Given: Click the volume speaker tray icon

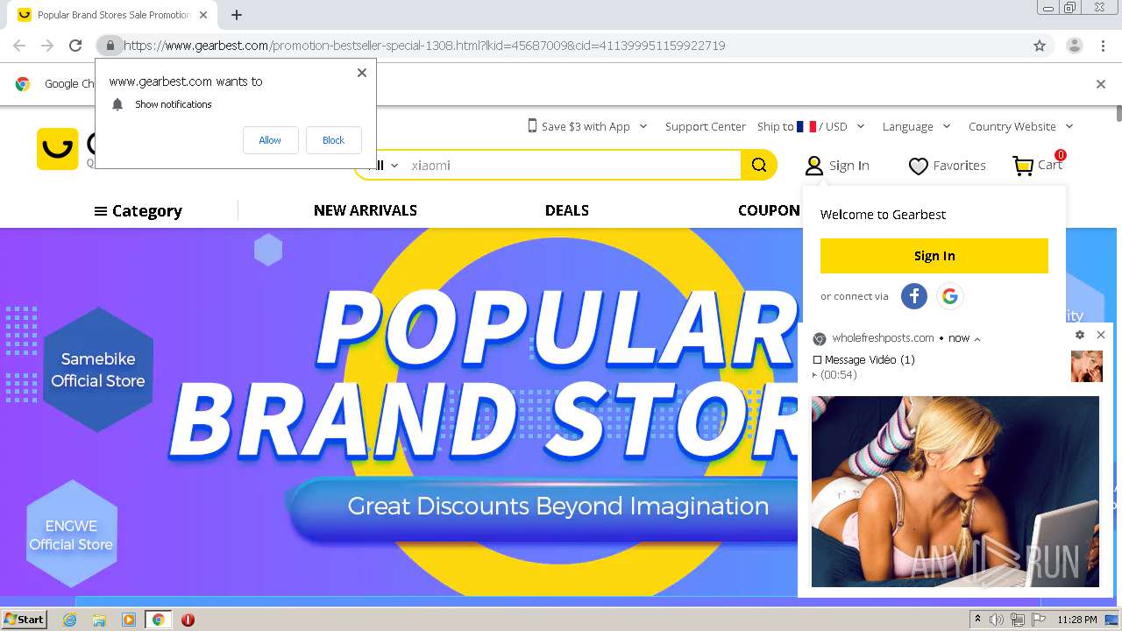Looking at the screenshot, I should [x=997, y=620].
